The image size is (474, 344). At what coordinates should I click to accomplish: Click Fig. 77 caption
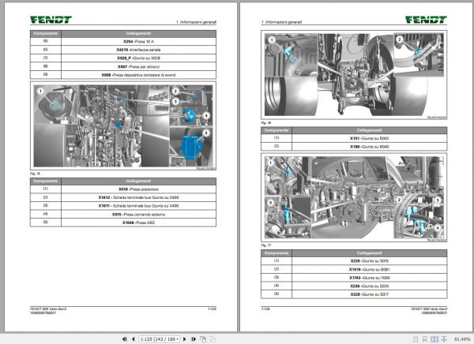tap(266, 245)
